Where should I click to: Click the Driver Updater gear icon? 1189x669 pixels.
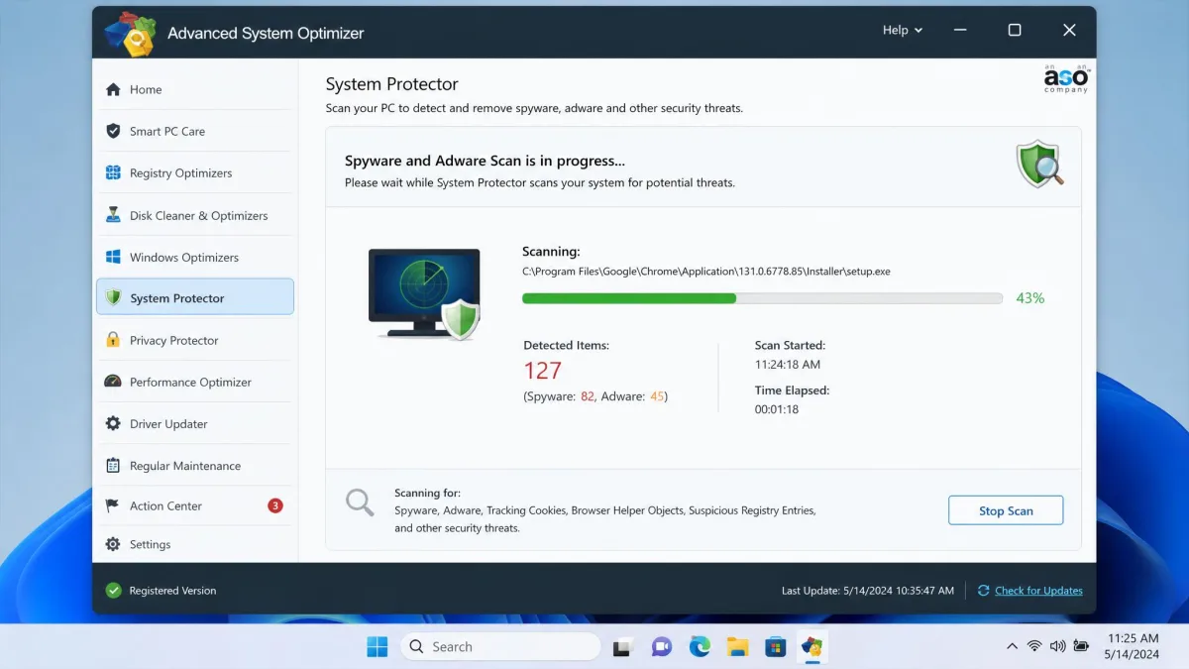tap(113, 423)
